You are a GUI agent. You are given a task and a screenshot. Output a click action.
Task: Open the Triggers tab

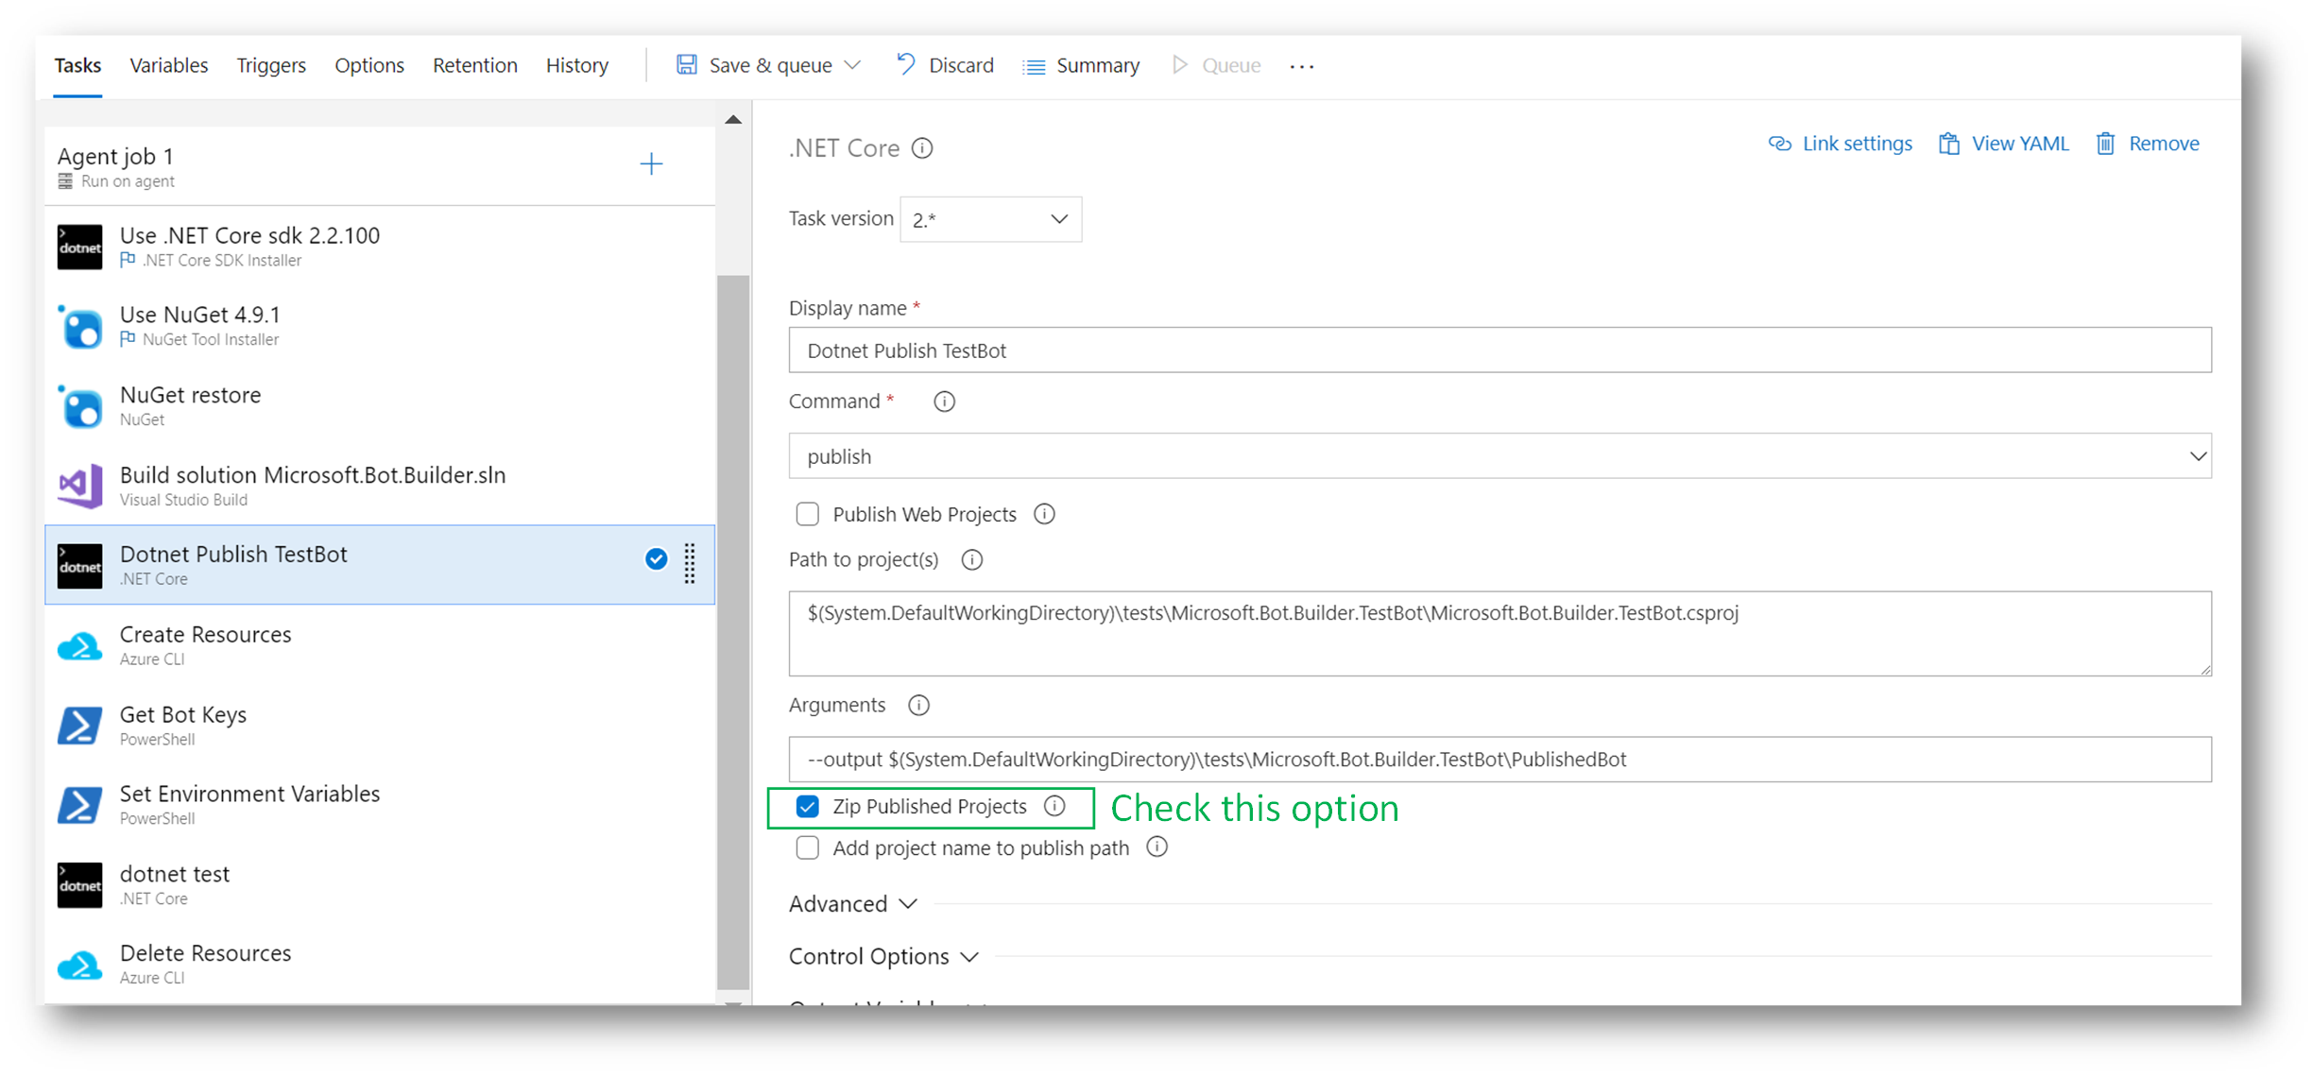[x=270, y=65]
